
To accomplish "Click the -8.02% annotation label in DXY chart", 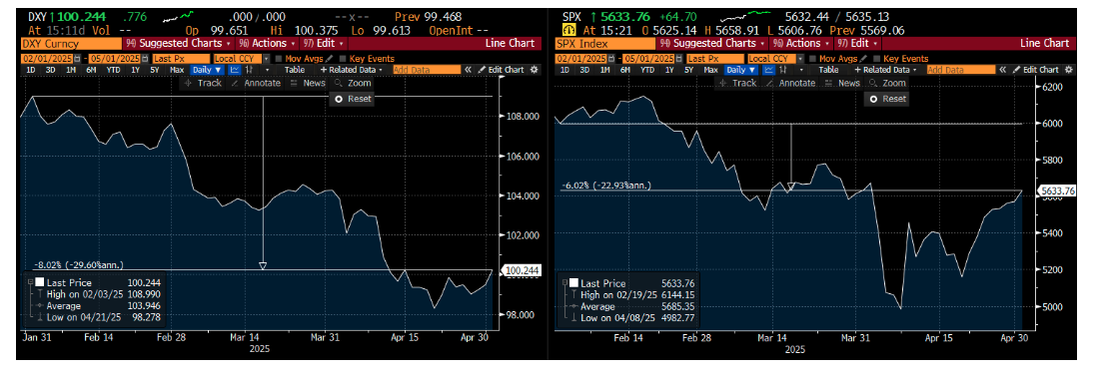I will (79, 265).
